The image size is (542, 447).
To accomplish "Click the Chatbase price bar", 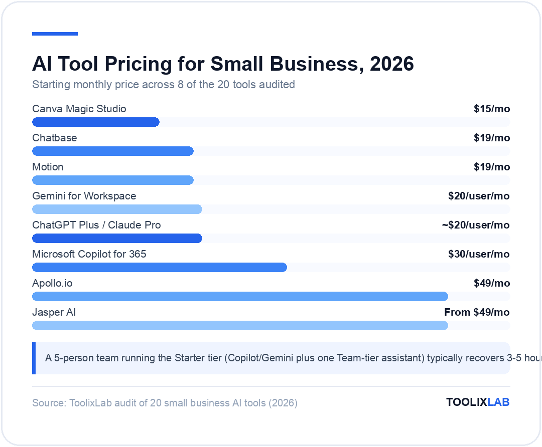I will [x=113, y=151].
